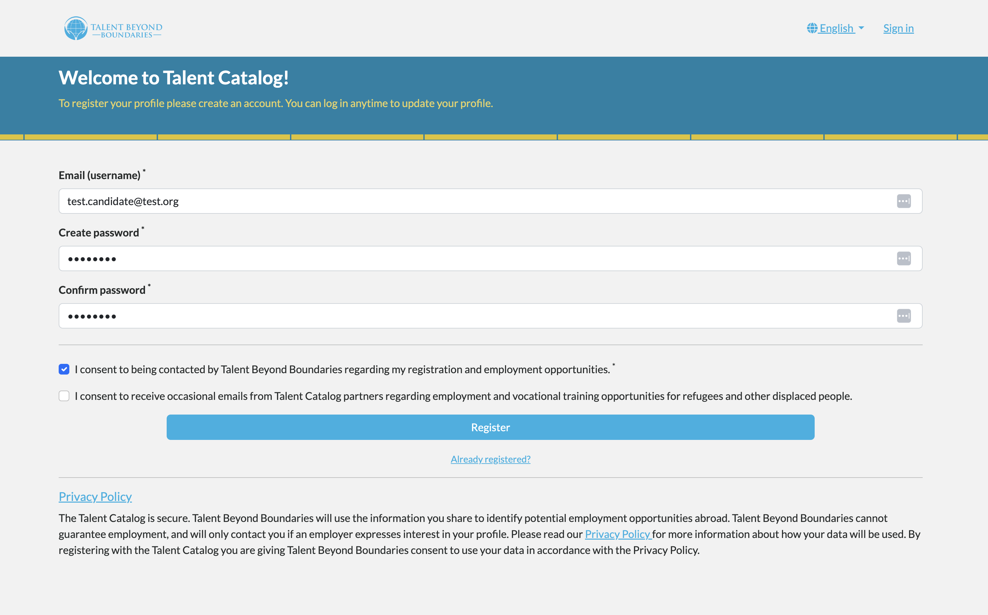Click the autofill icon in Create password field
988x615 pixels.
pyautogui.click(x=904, y=258)
